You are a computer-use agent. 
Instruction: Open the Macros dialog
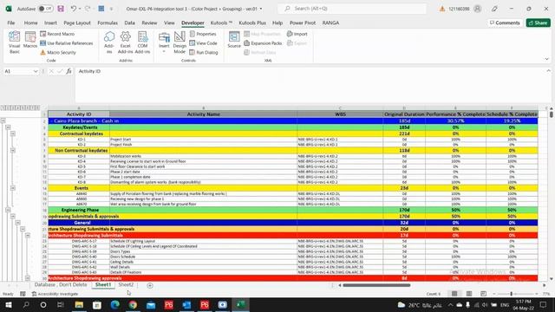pos(30,40)
